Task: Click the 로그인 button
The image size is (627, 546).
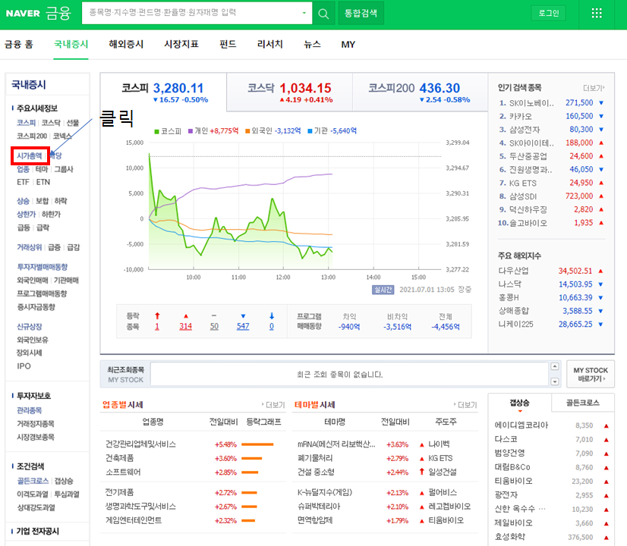Action: pos(549,13)
